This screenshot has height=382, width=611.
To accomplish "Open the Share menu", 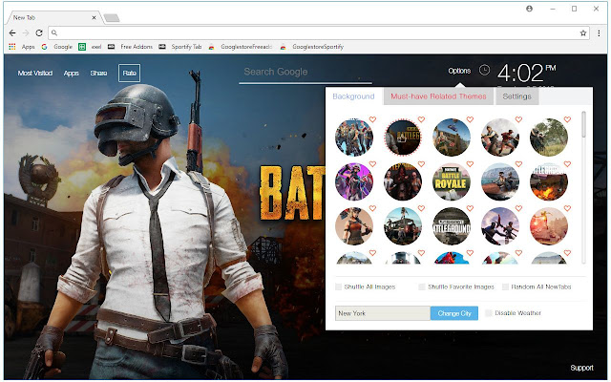I will point(98,73).
